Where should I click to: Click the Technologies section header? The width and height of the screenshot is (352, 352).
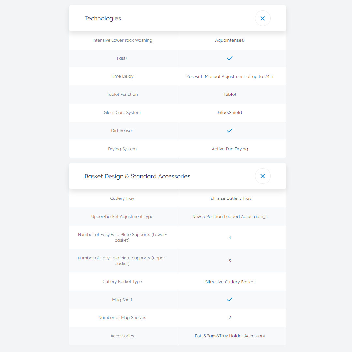103,18
